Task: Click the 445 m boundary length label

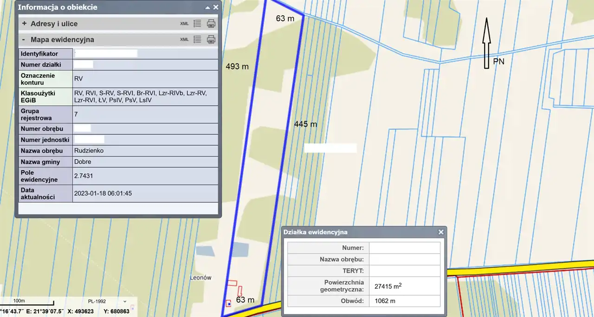Action: [305, 124]
